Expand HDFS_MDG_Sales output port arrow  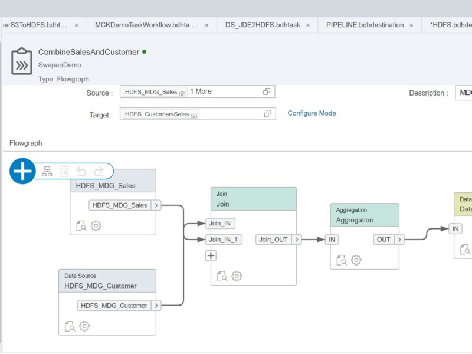(x=156, y=205)
